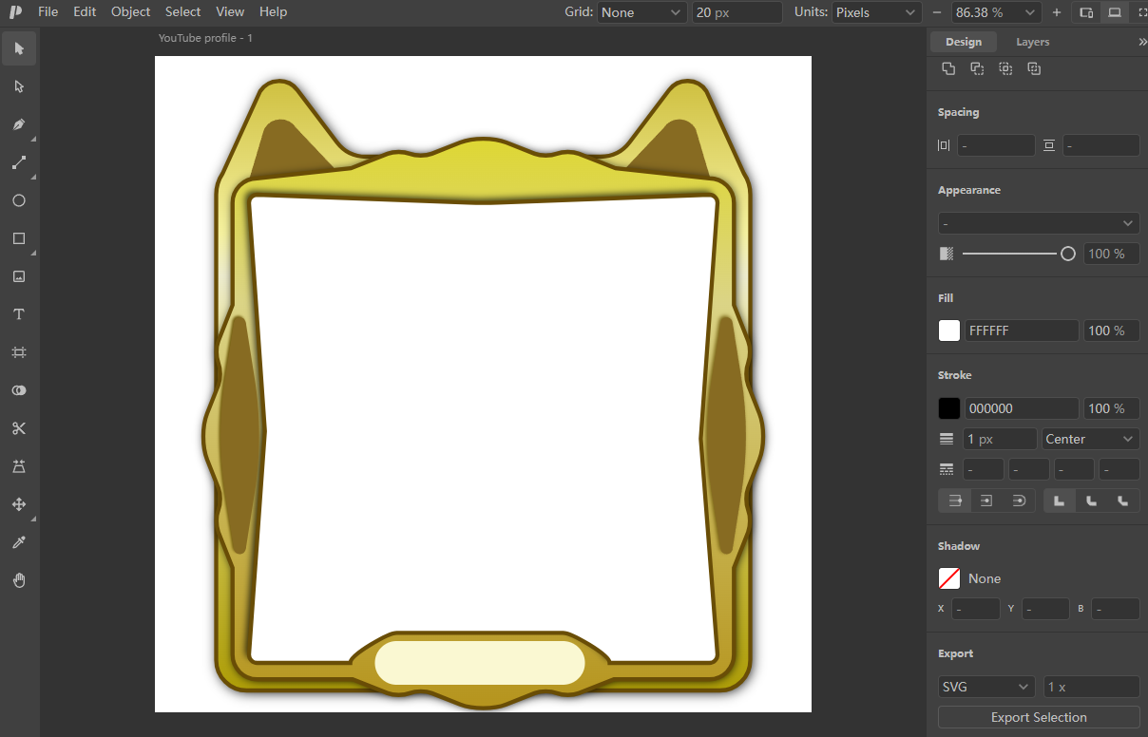Open the Units dropdown showing Pixels
Viewport: 1148px width, 737px height.
(876, 12)
